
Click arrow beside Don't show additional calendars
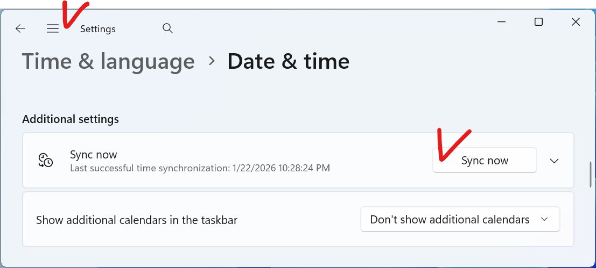(x=544, y=219)
